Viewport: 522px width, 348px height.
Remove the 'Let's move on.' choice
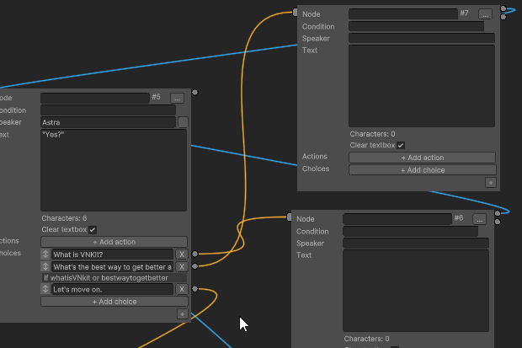[x=181, y=289]
